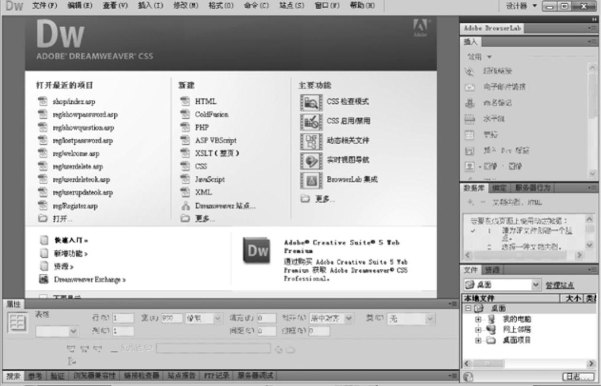Switch to the 绑定 tab

coord(499,188)
